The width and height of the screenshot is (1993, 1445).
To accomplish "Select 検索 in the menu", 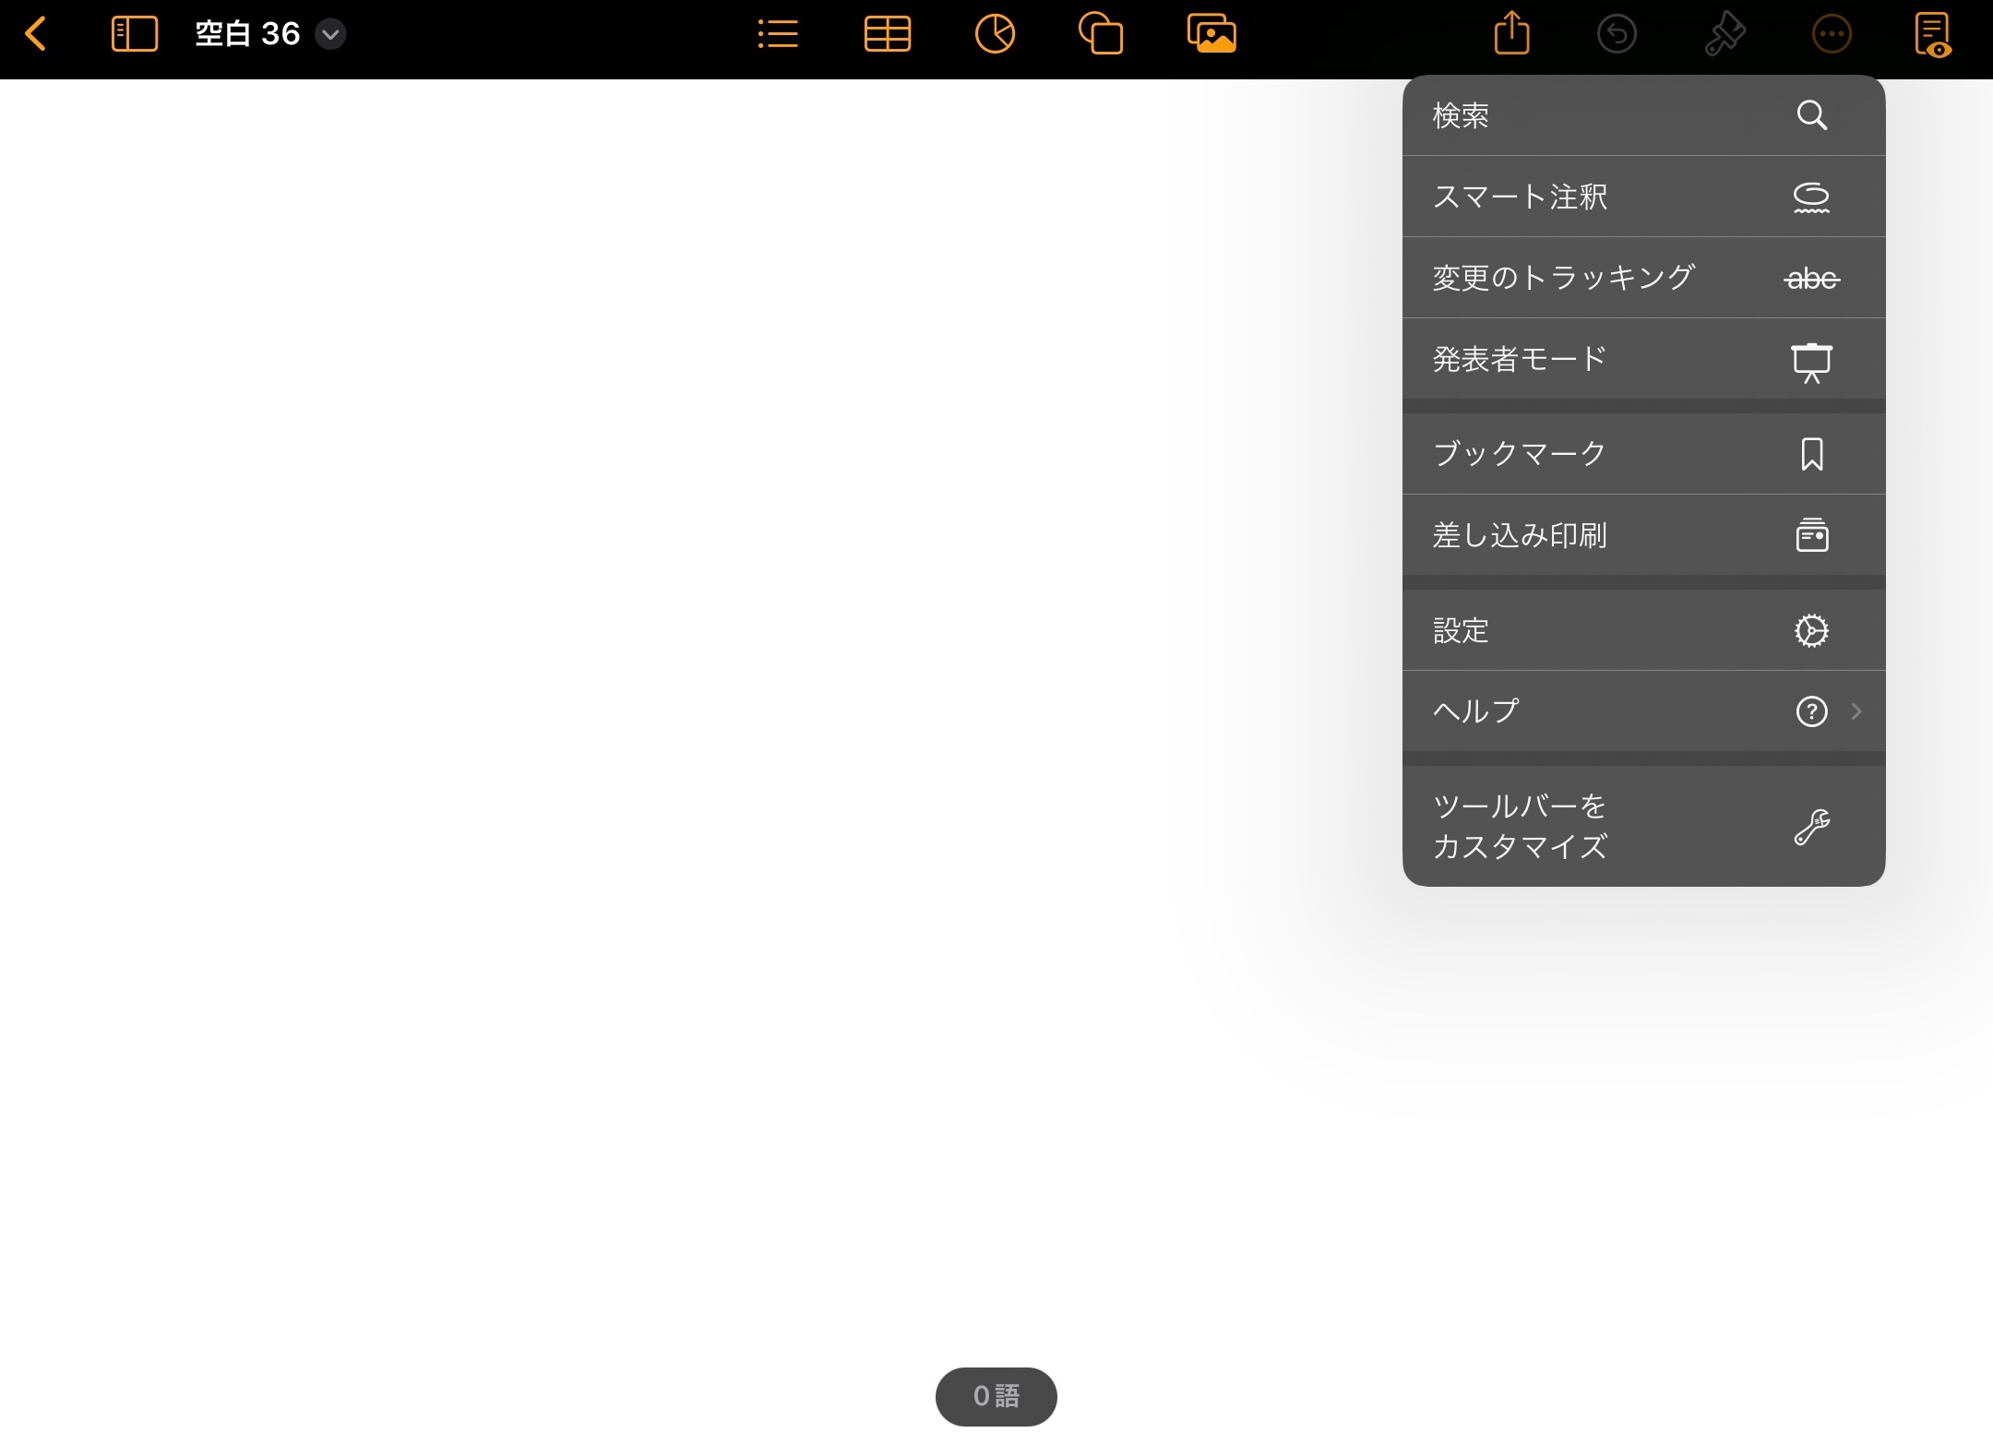I will point(1642,115).
